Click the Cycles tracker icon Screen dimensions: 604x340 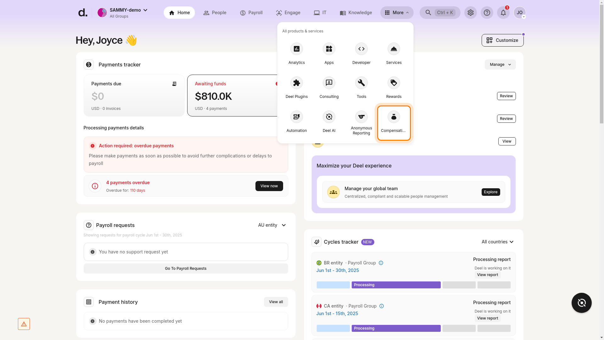316,242
